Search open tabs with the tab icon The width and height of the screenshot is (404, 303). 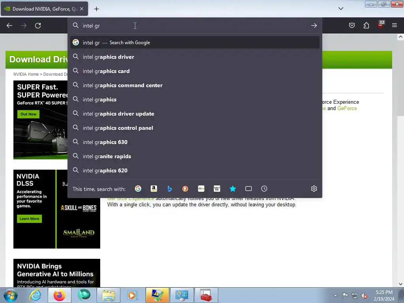pos(249,189)
